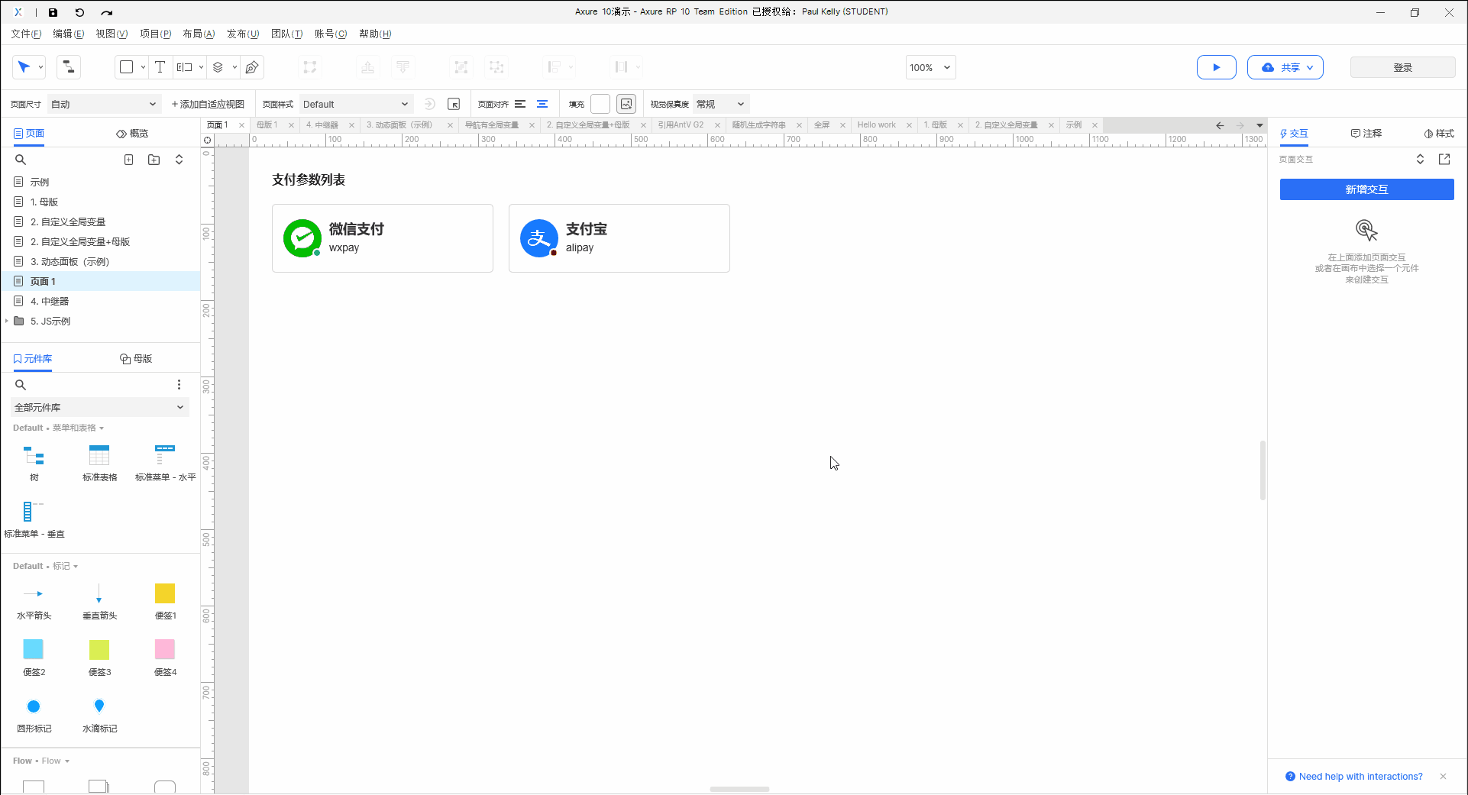Add a new folder in pages panel
This screenshot has height=795, width=1468.
154,160
